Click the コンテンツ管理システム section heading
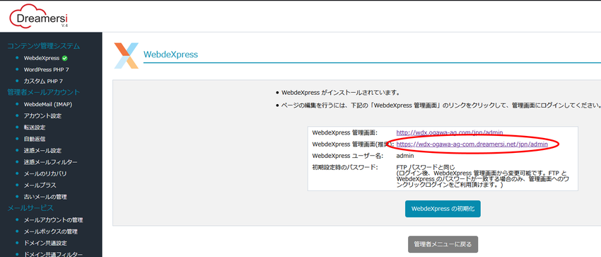601x257 pixels. click(x=44, y=46)
